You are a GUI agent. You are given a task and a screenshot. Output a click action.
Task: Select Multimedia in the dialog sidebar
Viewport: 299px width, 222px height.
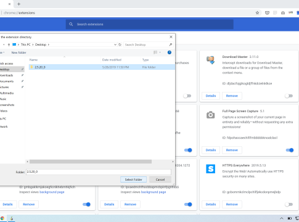pos(7,93)
